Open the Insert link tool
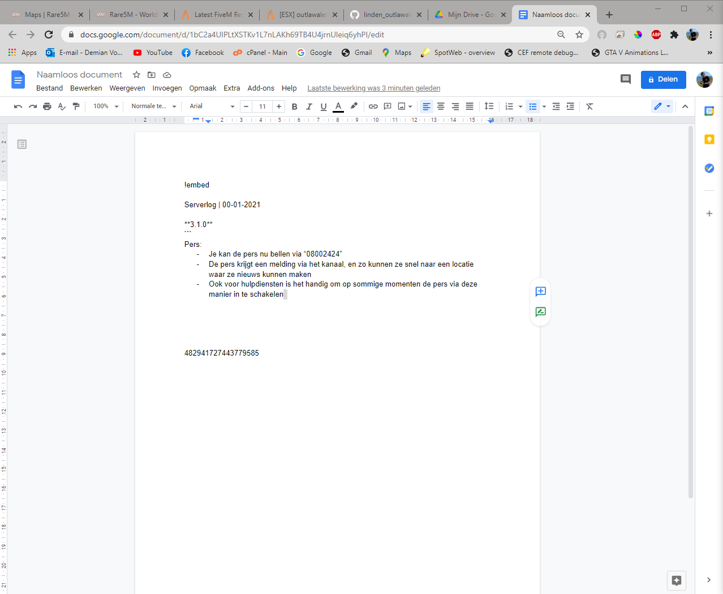This screenshot has height=594, width=723. [373, 106]
